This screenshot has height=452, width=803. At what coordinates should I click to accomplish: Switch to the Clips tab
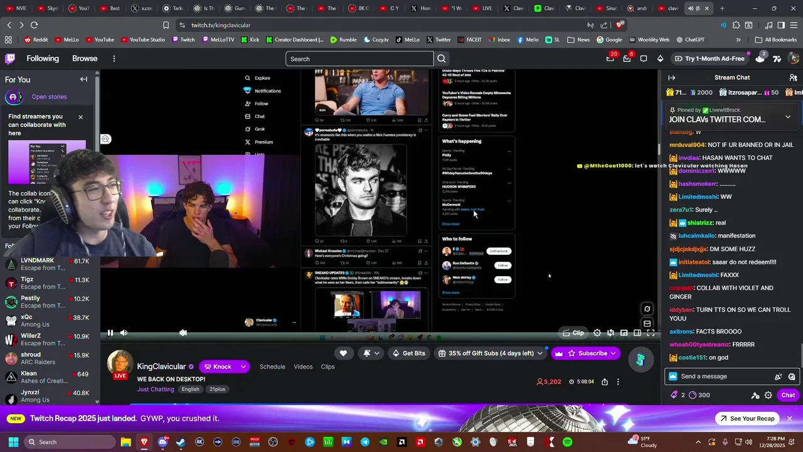pos(327,367)
